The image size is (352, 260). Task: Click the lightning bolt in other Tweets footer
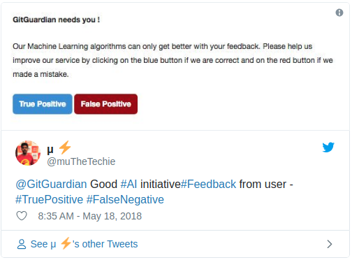(x=66, y=243)
